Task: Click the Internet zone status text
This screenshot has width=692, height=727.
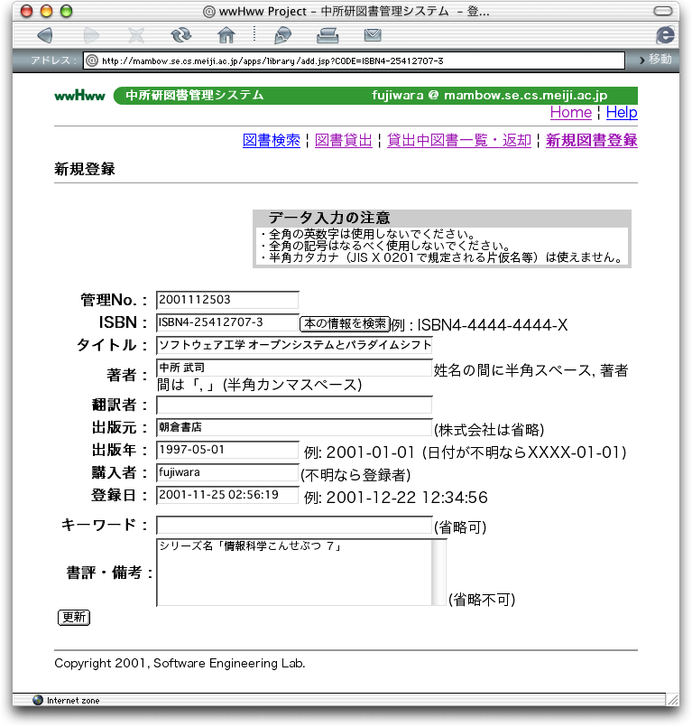Action: [x=73, y=700]
